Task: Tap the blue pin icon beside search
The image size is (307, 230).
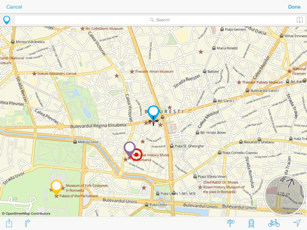Action: [6, 20]
